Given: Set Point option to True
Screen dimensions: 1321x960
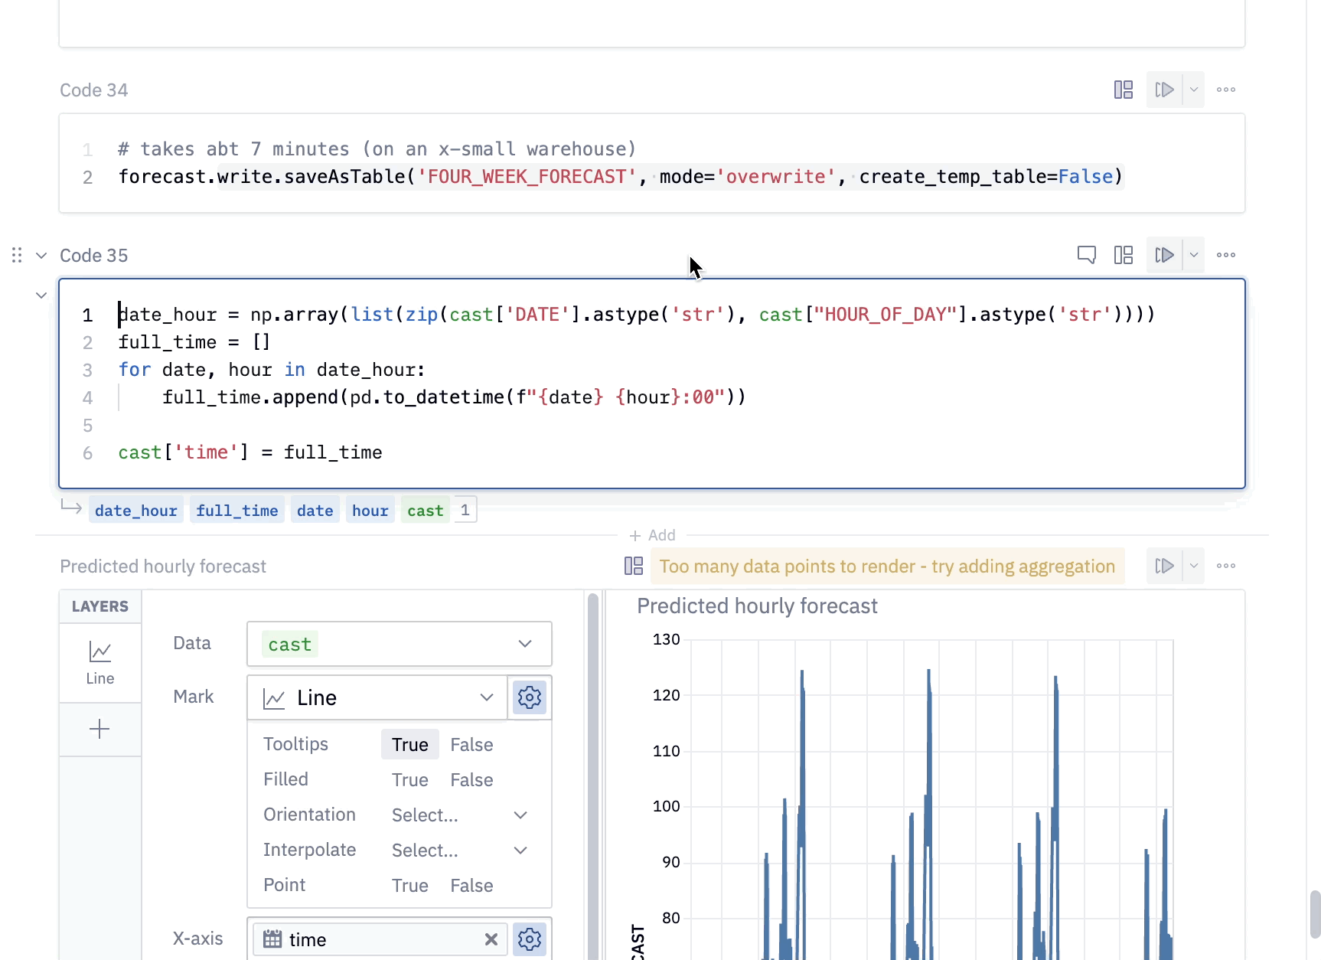Looking at the screenshot, I should (409, 886).
